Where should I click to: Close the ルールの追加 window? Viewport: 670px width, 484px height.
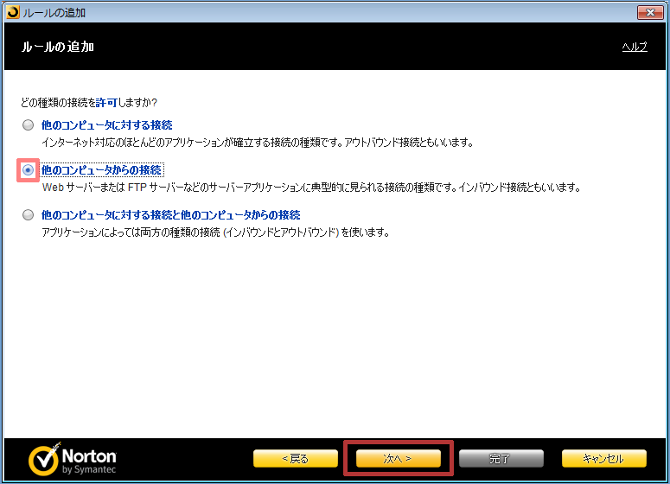point(649,12)
